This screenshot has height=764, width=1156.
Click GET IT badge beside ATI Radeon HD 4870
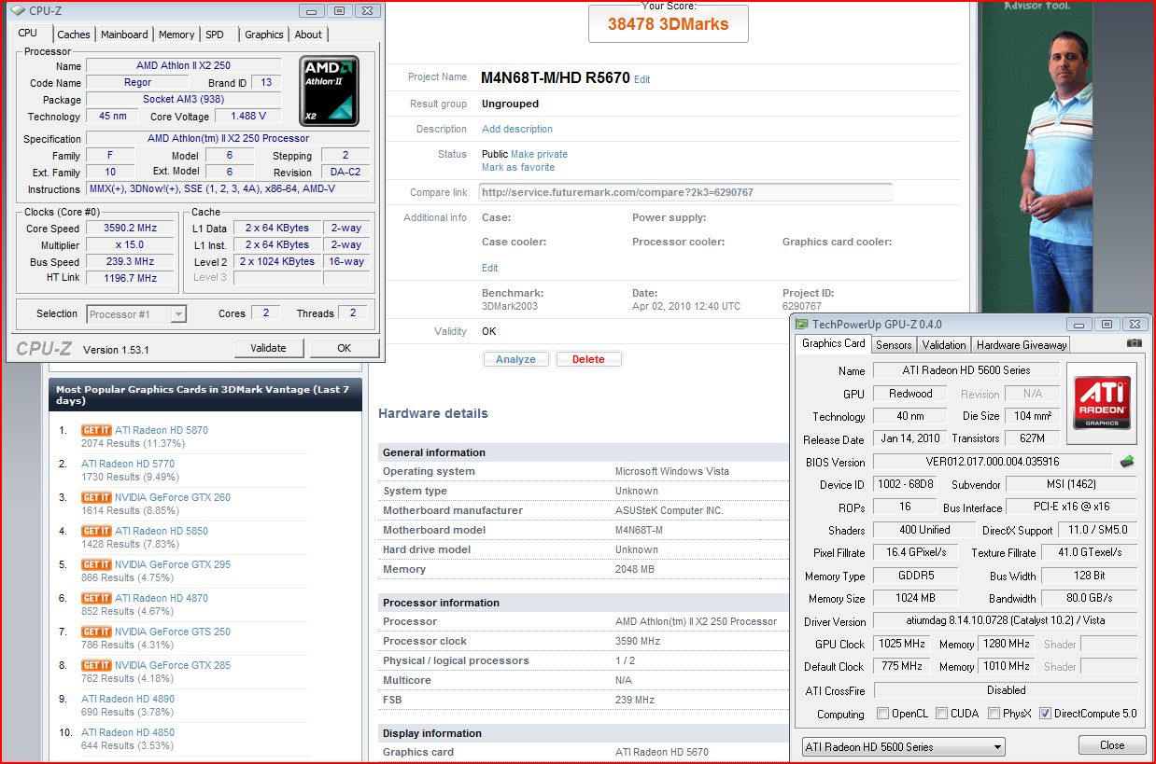(96, 598)
